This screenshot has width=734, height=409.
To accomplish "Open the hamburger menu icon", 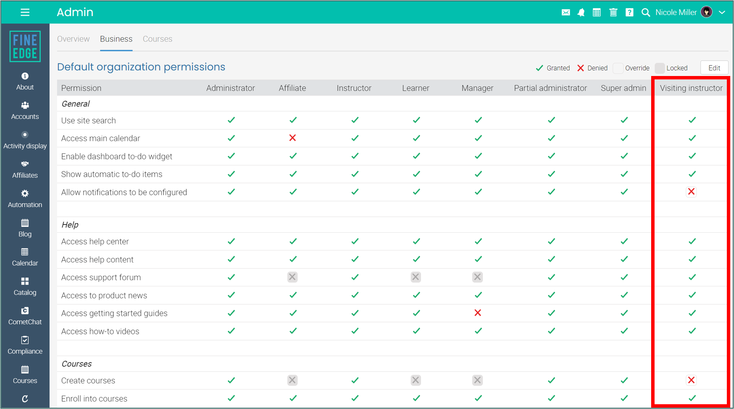I will (x=25, y=13).
